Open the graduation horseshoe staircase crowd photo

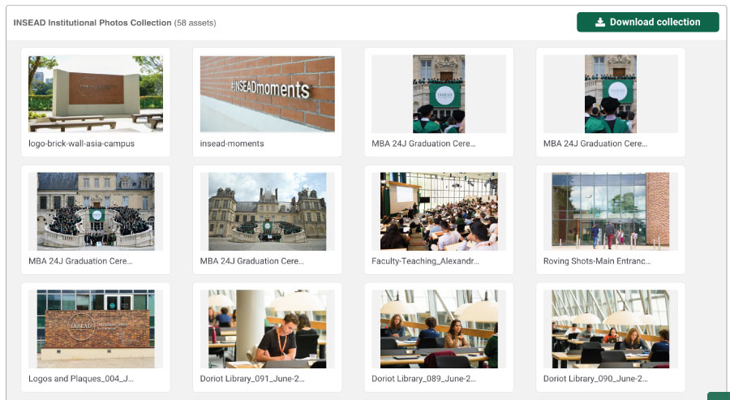coord(96,211)
